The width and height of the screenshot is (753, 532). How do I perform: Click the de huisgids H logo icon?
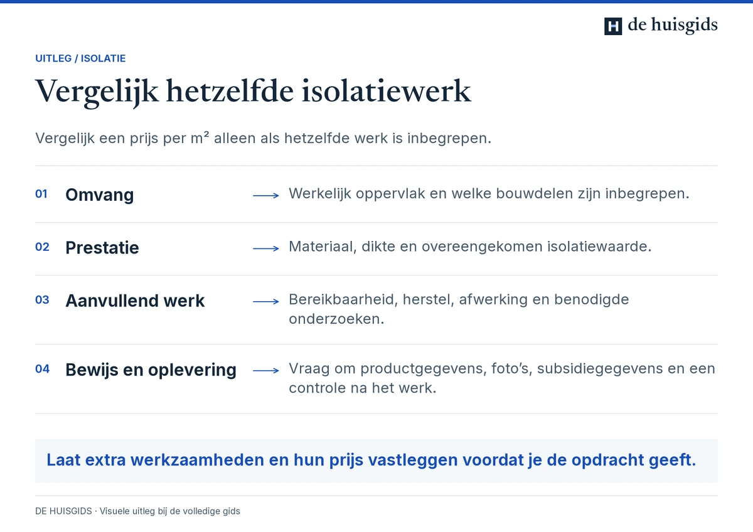pos(613,26)
